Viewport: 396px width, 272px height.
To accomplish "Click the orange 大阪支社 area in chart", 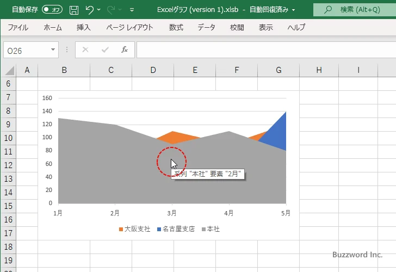I will tap(175, 138).
